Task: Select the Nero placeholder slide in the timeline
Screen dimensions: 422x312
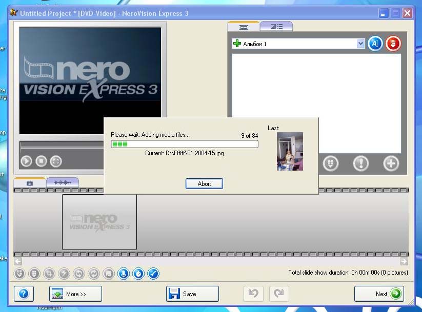Action: point(99,222)
